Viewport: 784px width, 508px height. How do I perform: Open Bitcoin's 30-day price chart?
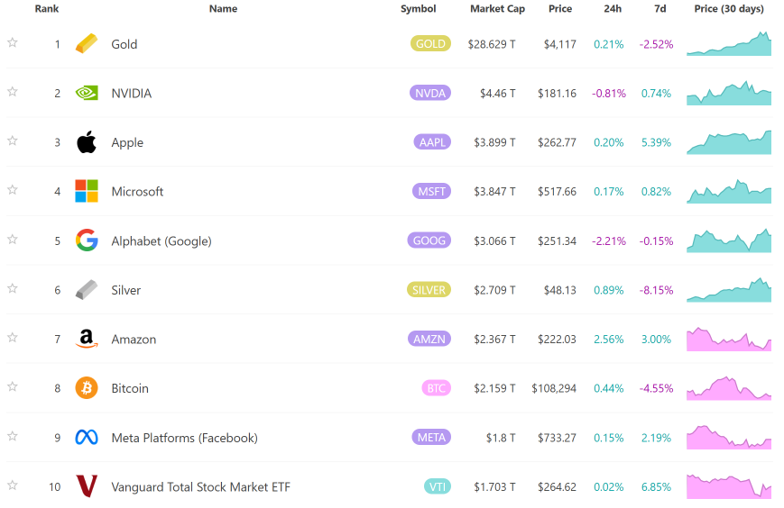tap(729, 388)
